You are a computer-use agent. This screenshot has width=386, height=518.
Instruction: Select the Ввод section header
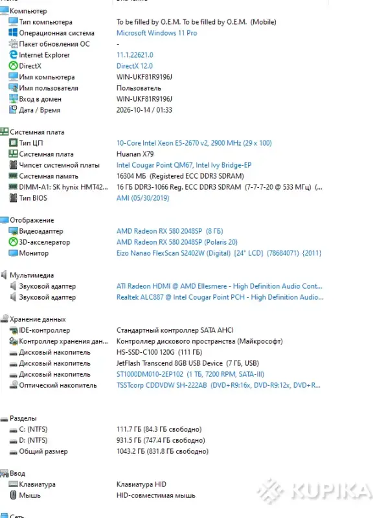pyautogui.click(x=17, y=473)
